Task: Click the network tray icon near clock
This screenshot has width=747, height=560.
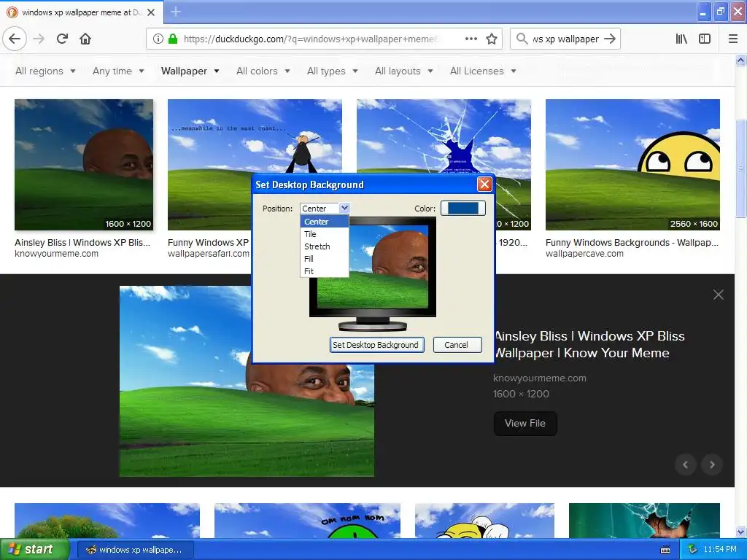Action: pyautogui.click(x=693, y=549)
